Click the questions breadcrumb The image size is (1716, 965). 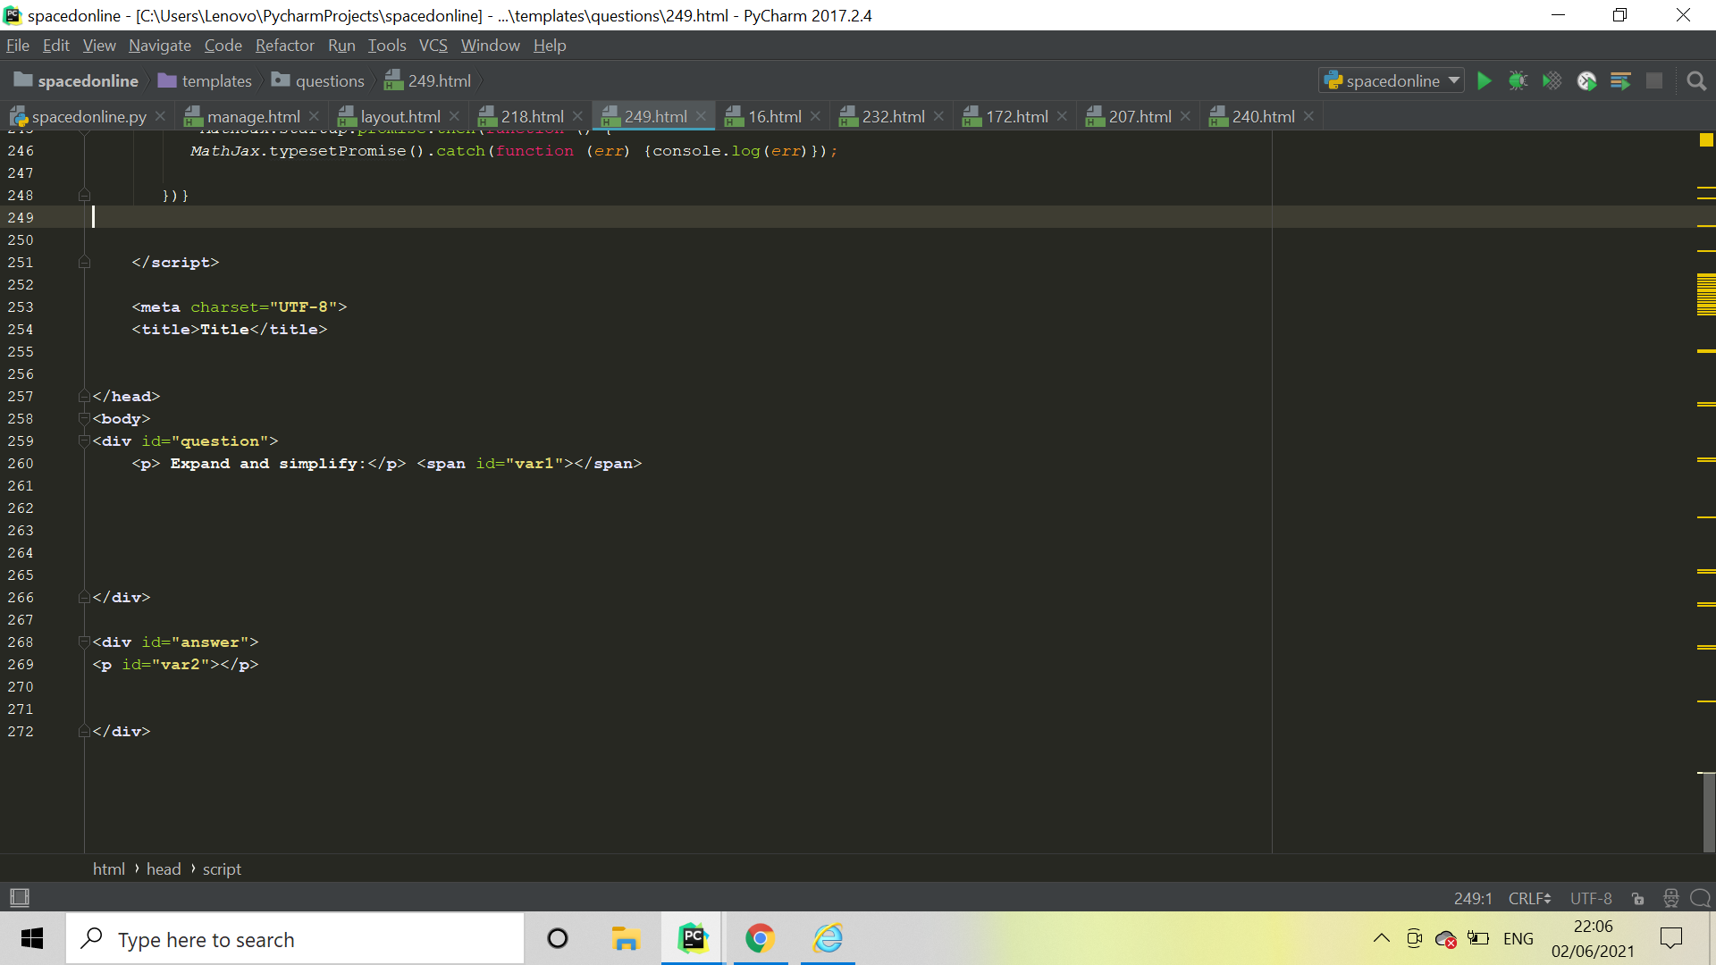(x=329, y=80)
